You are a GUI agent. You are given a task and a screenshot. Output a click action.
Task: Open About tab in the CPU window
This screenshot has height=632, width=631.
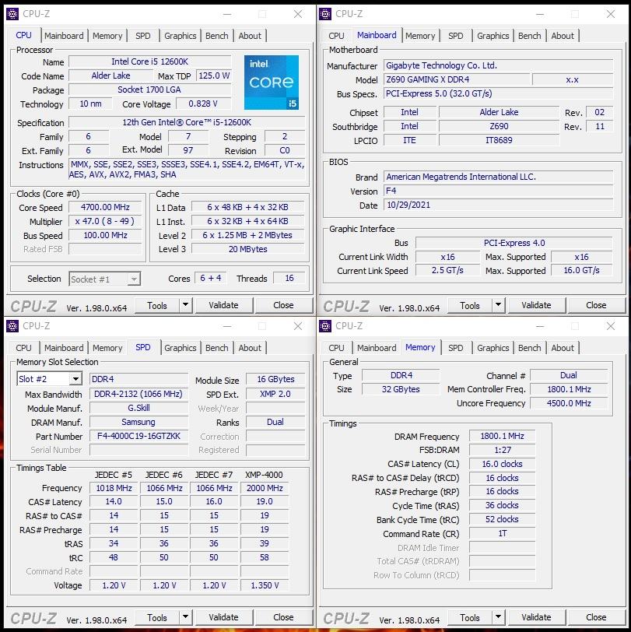250,36
